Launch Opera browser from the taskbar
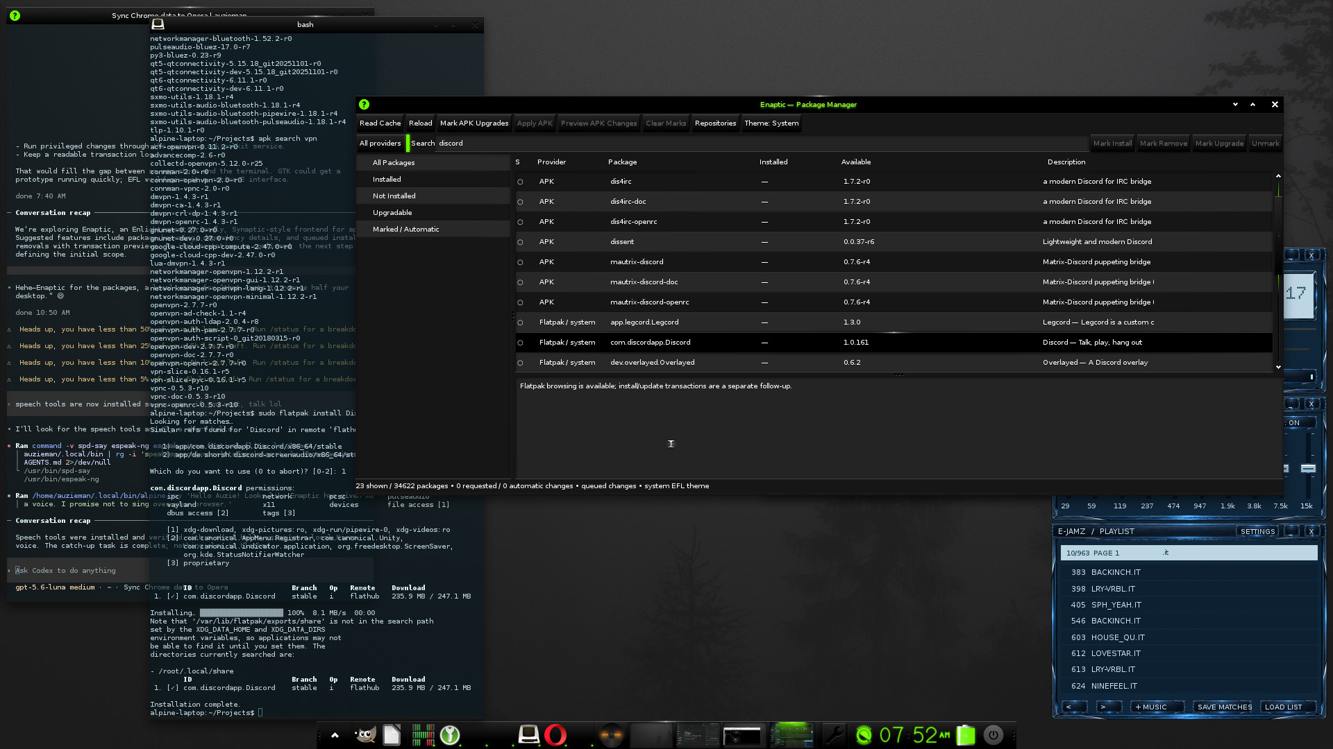 tap(555, 735)
